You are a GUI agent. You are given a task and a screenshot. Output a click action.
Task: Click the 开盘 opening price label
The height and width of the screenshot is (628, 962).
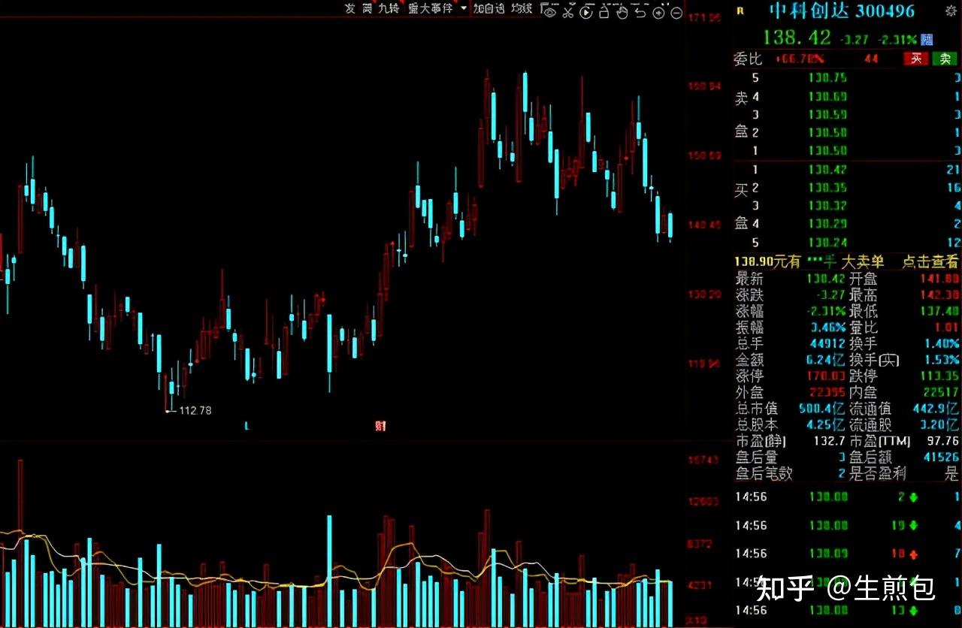click(863, 279)
